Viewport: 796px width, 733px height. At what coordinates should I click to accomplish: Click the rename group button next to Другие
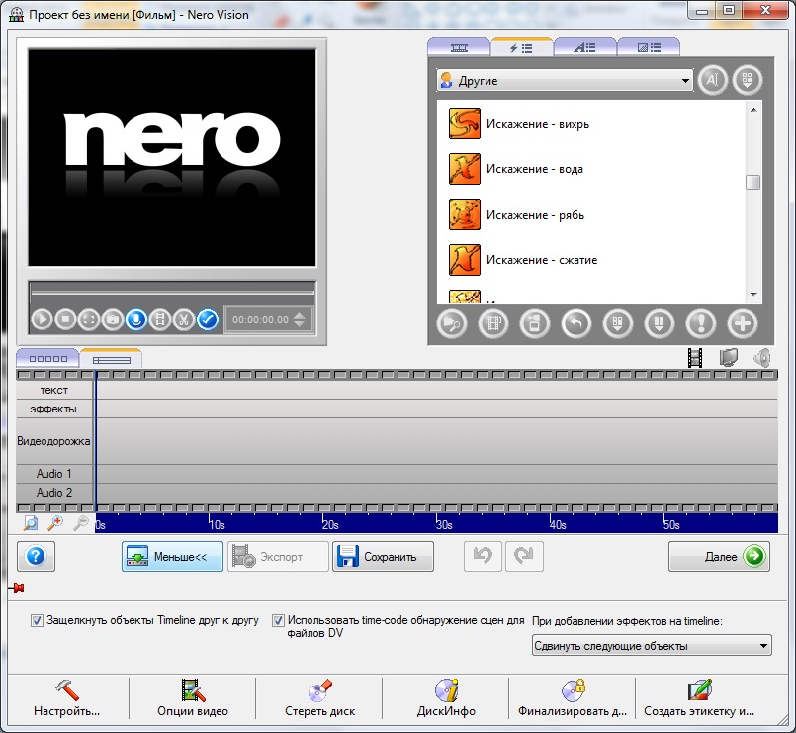(x=712, y=80)
